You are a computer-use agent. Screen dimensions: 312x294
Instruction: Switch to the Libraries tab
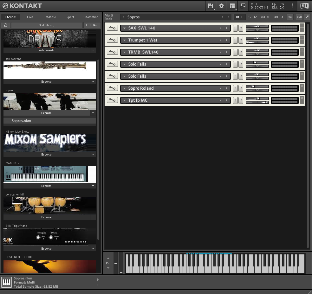[10, 17]
